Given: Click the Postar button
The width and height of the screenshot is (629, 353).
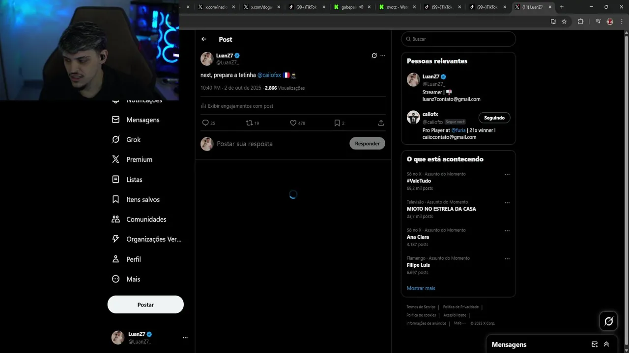Looking at the screenshot, I should (145, 304).
